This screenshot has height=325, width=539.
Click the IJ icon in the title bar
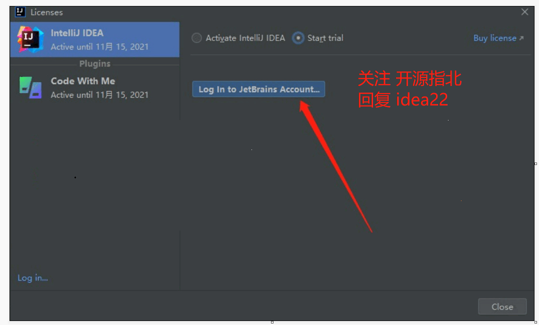20,12
